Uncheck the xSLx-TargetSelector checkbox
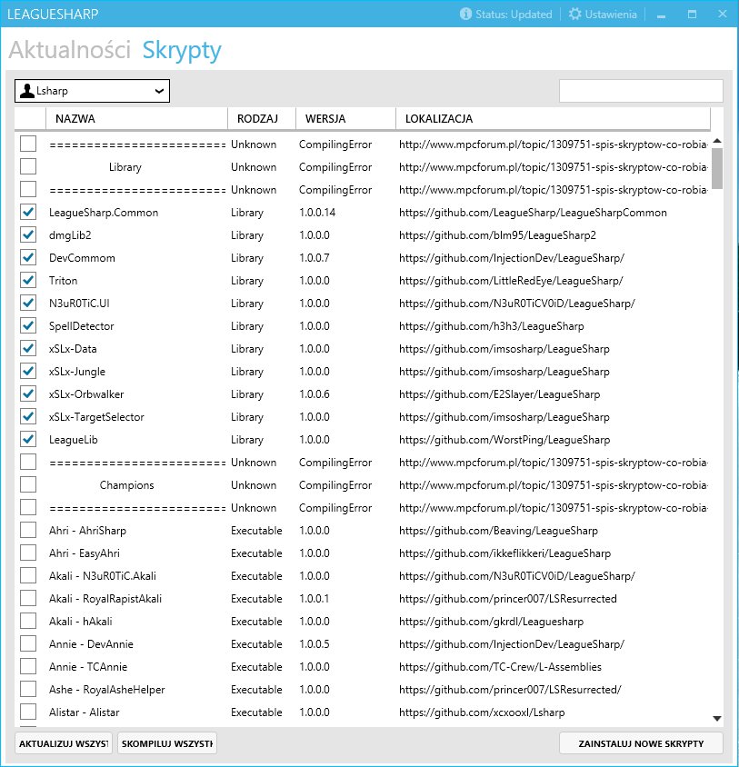The image size is (739, 767). point(28,417)
